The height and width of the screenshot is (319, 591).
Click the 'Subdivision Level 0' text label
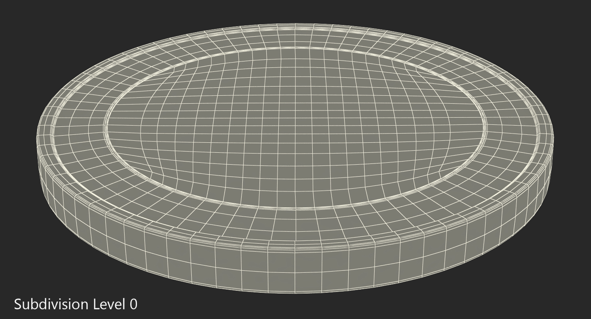tap(76, 305)
